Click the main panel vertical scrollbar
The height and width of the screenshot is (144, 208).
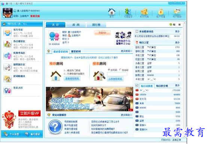pyautogui.click(x=184, y=79)
